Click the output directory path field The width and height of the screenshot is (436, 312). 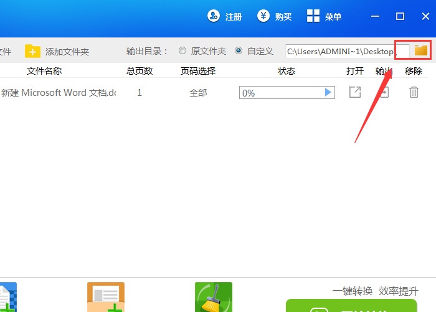tap(341, 51)
